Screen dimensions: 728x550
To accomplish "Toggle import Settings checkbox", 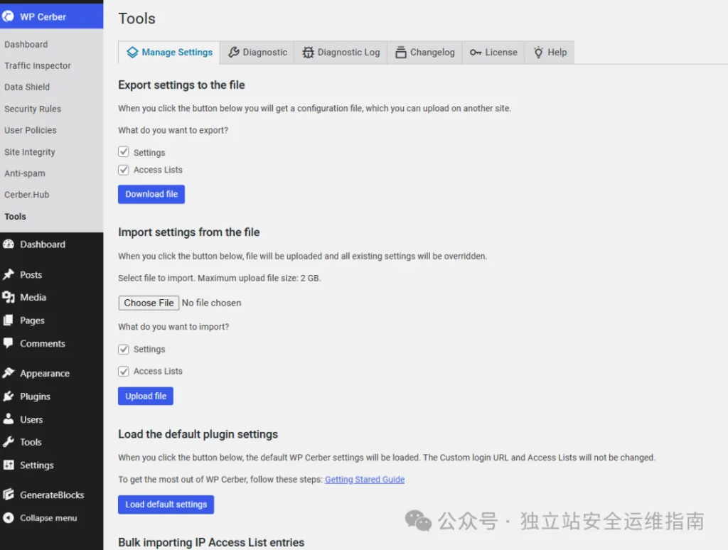I will (x=124, y=349).
